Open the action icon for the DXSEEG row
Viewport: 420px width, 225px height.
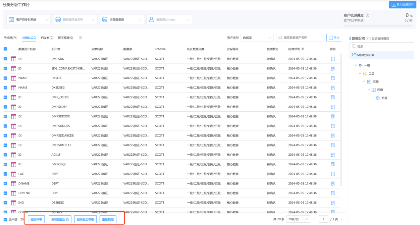pyautogui.click(x=333, y=78)
